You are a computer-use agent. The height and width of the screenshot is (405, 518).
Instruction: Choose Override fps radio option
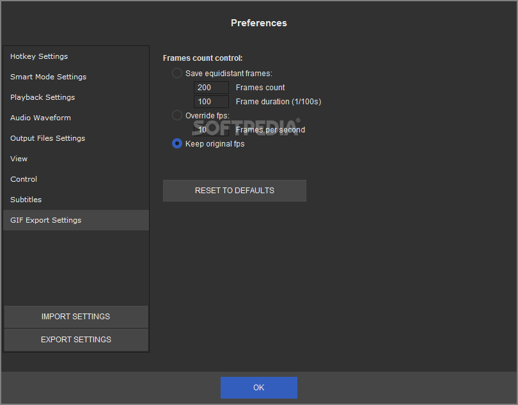[177, 115]
